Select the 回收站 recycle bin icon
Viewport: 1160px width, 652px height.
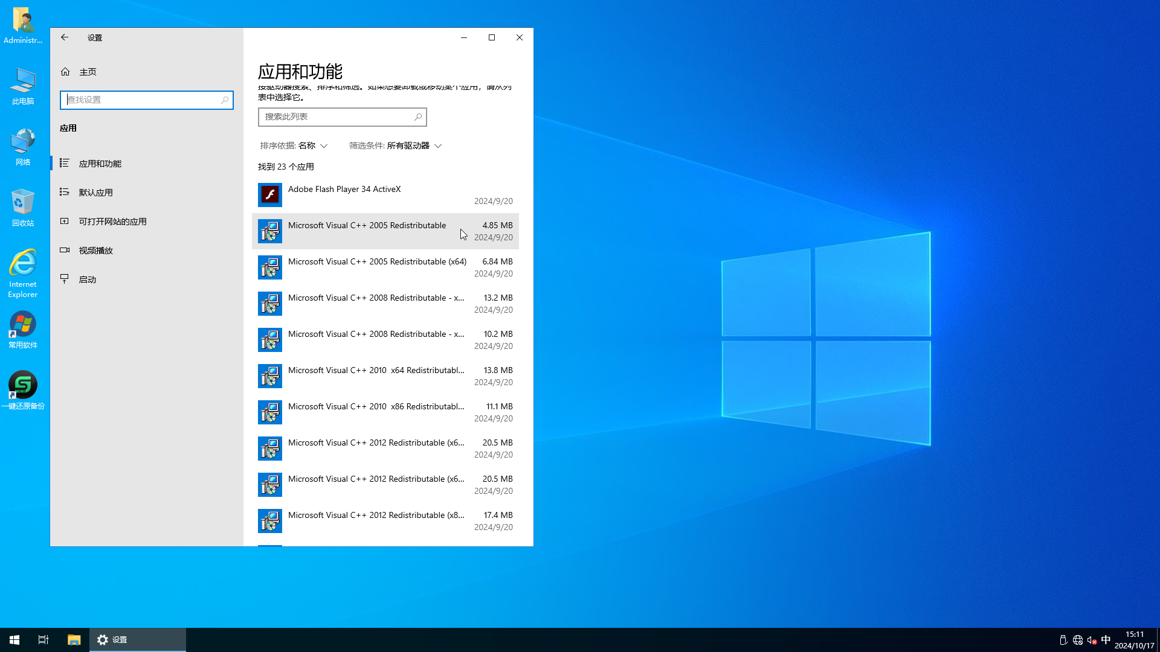coord(23,208)
